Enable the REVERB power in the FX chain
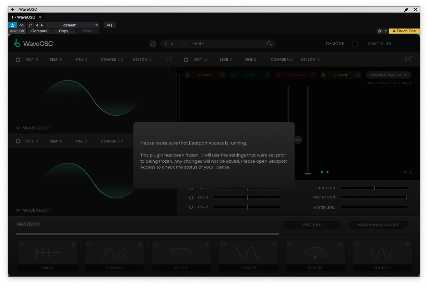Image resolution: width=428 pixels, height=286 pixels. [323, 75]
